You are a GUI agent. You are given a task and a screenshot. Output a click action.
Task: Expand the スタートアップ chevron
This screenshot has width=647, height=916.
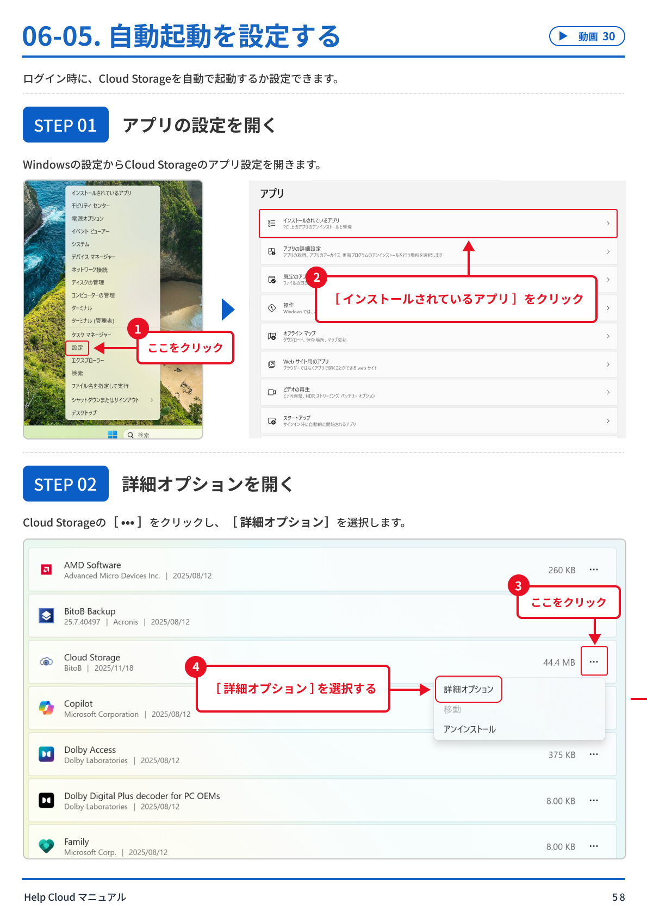coord(608,420)
